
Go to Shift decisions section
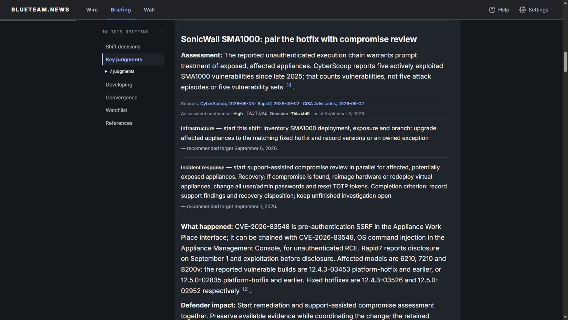tap(123, 47)
